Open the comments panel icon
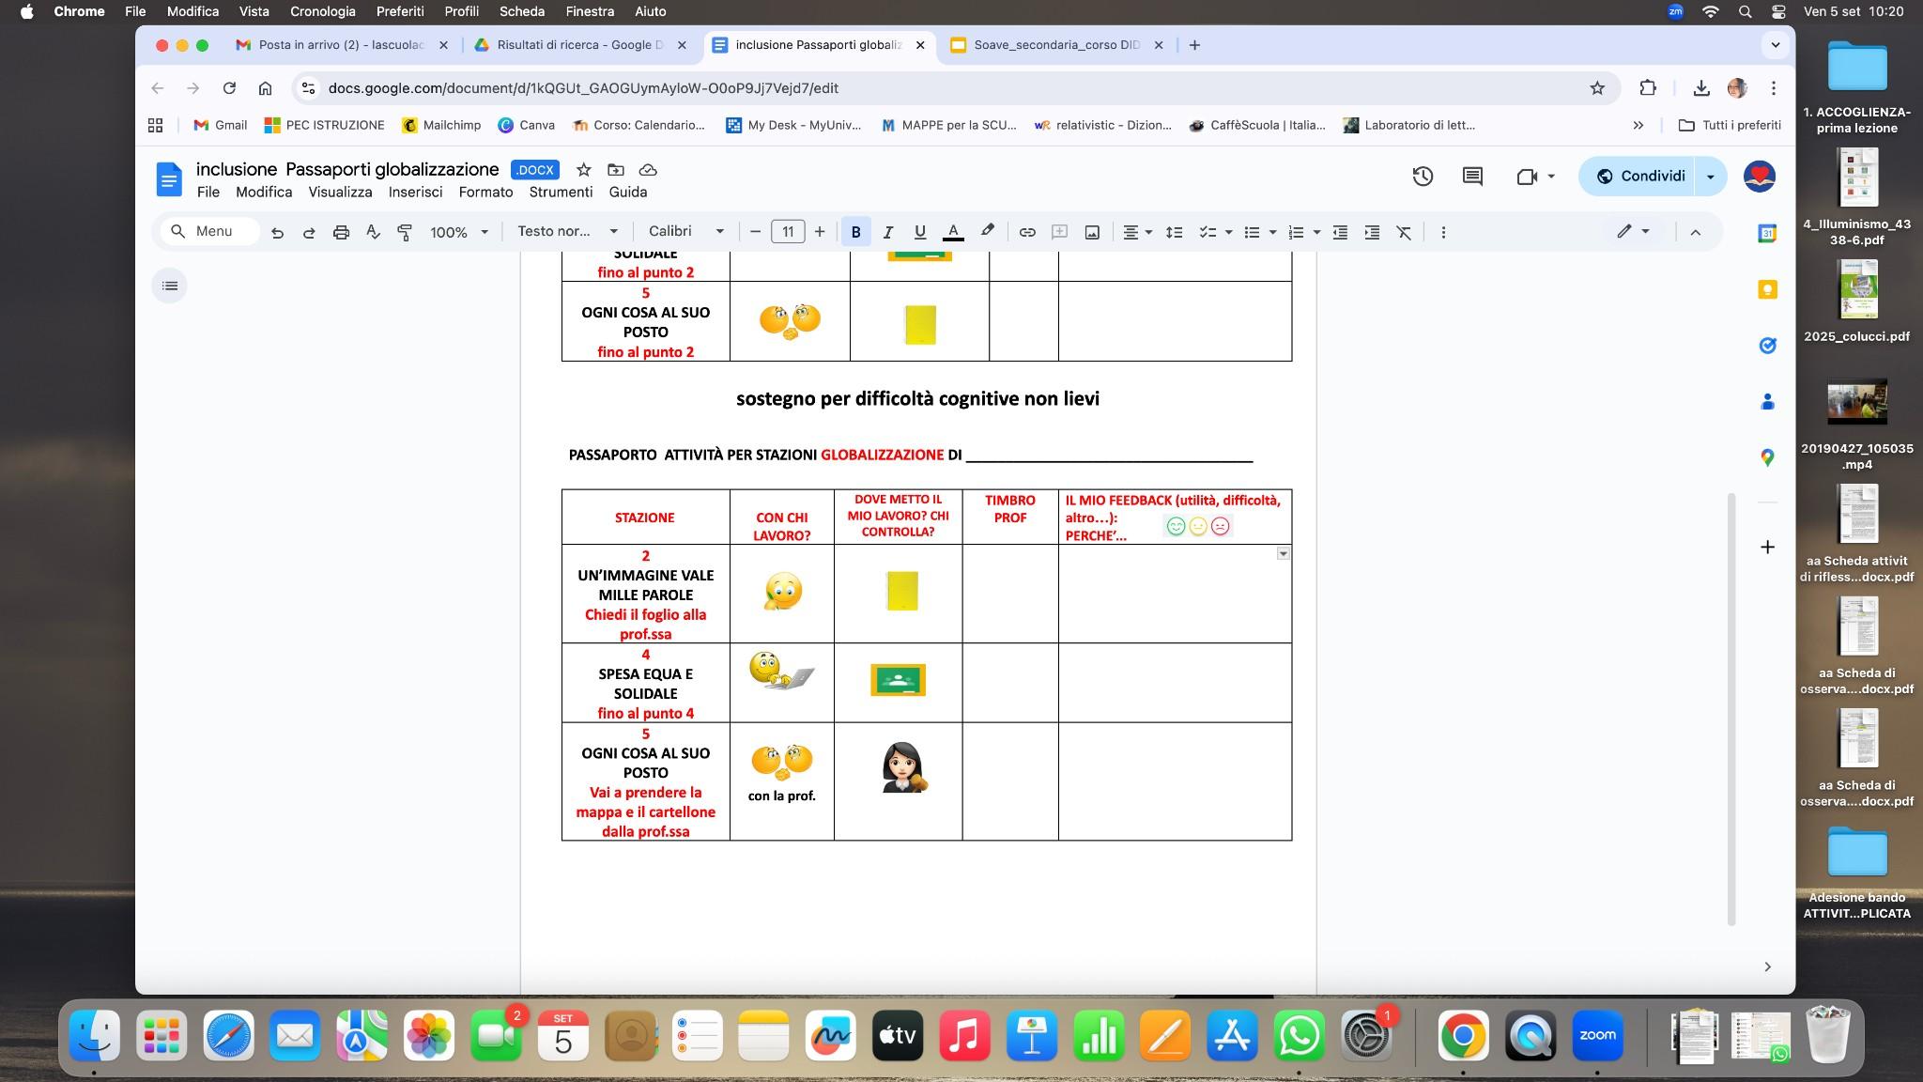 coord(1472,177)
